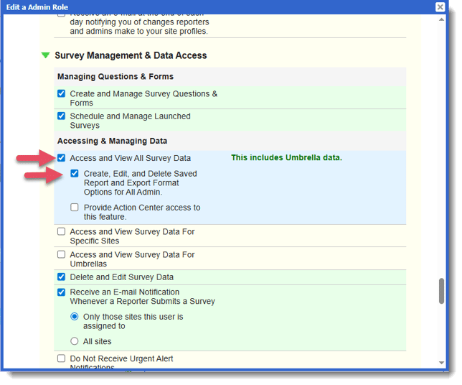The width and height of the screenshot is (462, 385).
Task: Check Access and View Survey Data For Umbrellas
Action: (62, 255)
